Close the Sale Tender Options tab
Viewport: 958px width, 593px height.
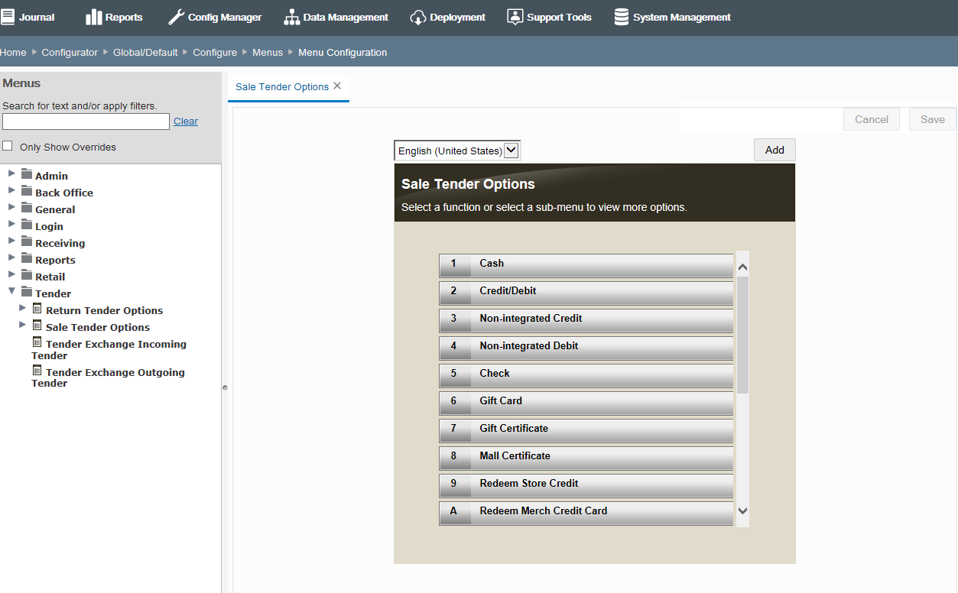(336, 86)
